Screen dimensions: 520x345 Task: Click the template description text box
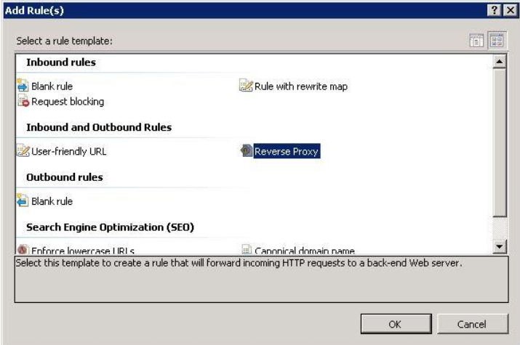pos(261,279)
